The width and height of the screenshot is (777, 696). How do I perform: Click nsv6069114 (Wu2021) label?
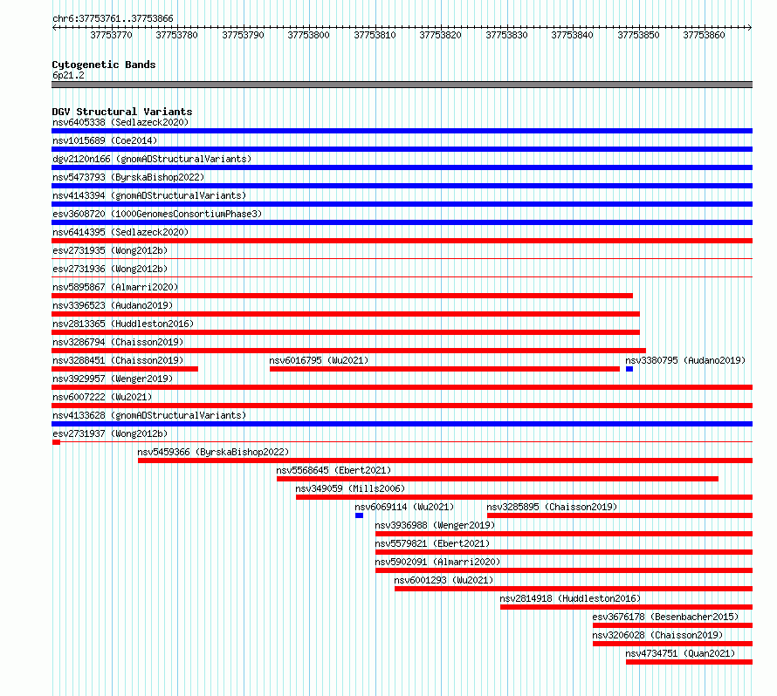click(404, 507)
